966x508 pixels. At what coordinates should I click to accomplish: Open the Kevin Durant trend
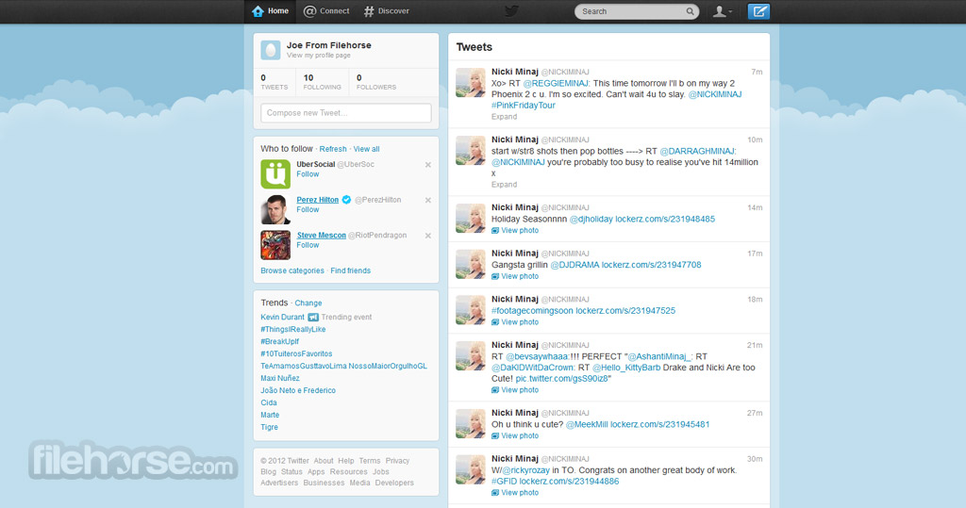click(282, 317)
